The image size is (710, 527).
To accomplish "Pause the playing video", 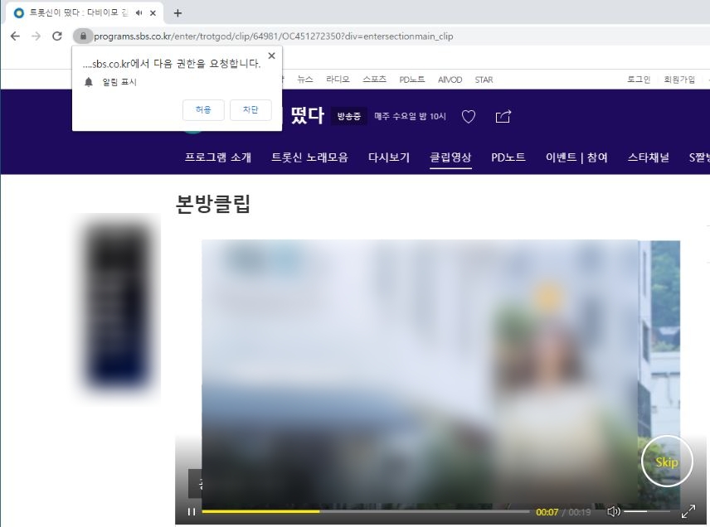I will [191, 511].
